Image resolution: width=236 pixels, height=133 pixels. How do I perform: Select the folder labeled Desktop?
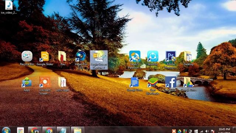[188, 58]
